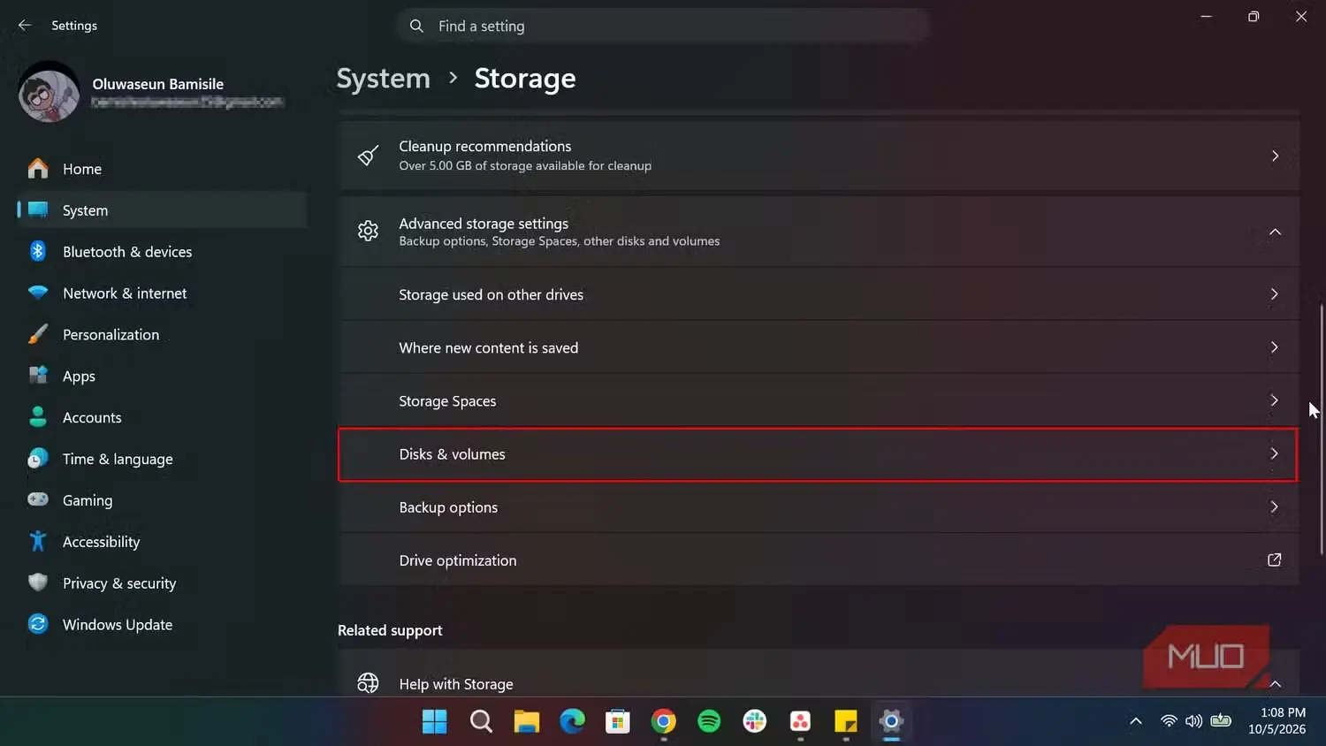Open Microsoft Store from taskbar
Image resolution: width=1326 pixels, height=746 pixels.
tap(618, 722)
